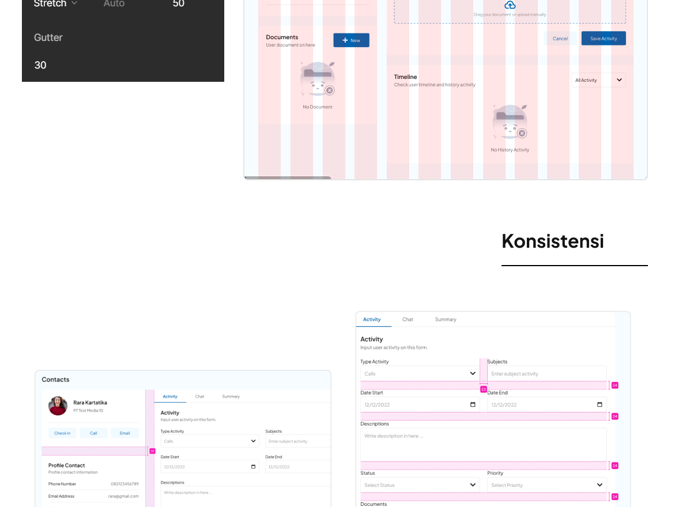This screenshot has width=686, height=507.
Task: Click the horizontal scrollbar under the grid mockup
Action: (288, 178)
